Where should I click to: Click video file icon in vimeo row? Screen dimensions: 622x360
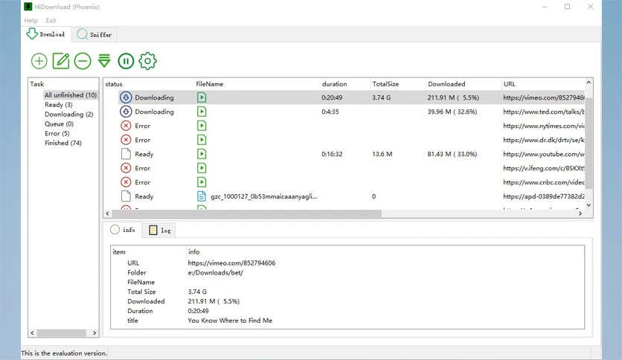point(202,97)
